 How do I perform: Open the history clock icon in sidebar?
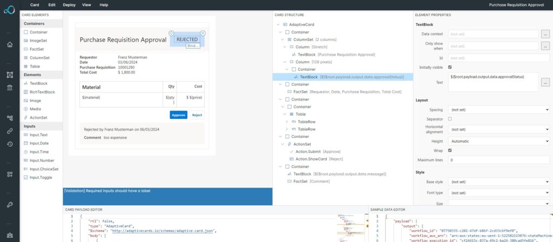point(10,144)
